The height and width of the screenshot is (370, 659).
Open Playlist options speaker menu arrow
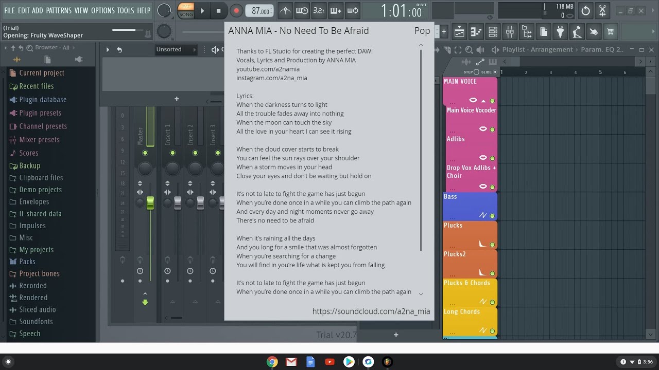coord(495,50)
